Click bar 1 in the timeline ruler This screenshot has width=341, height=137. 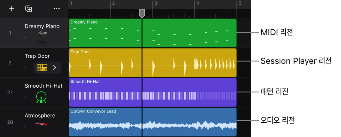tap(71, 3)
